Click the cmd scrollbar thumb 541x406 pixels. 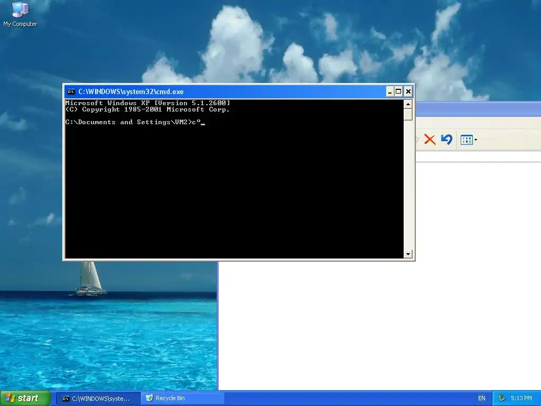[x=408, y=114]
